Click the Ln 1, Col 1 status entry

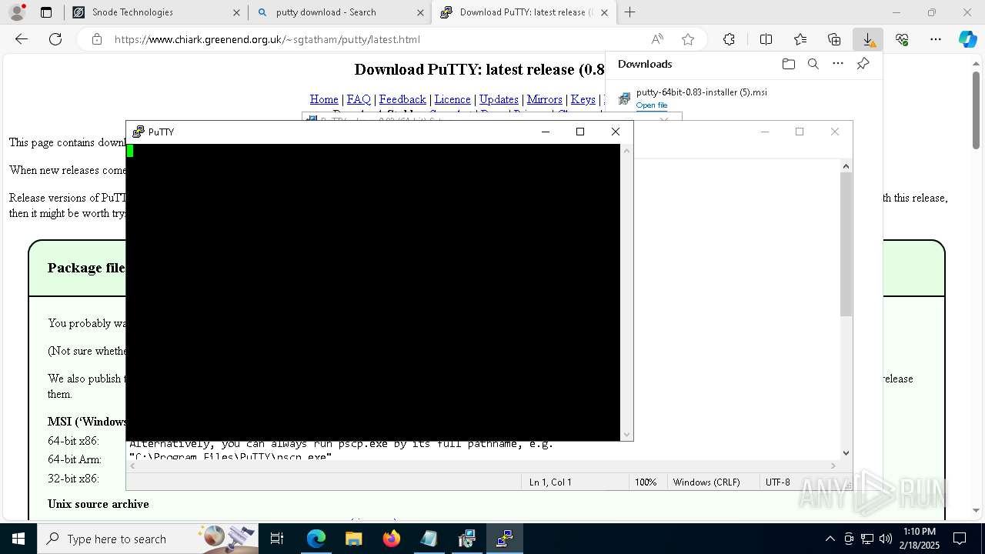point(550,482)
